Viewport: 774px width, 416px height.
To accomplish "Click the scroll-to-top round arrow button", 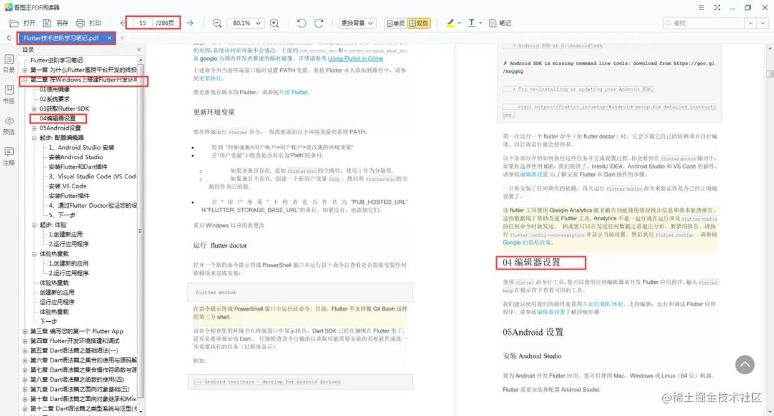I will (745, 365).
